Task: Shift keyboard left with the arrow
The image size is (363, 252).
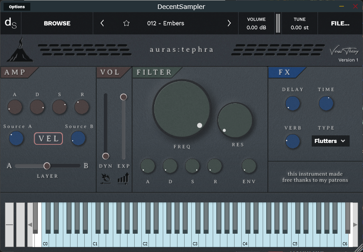Action: pyautogui.click(x=30, y=225)
